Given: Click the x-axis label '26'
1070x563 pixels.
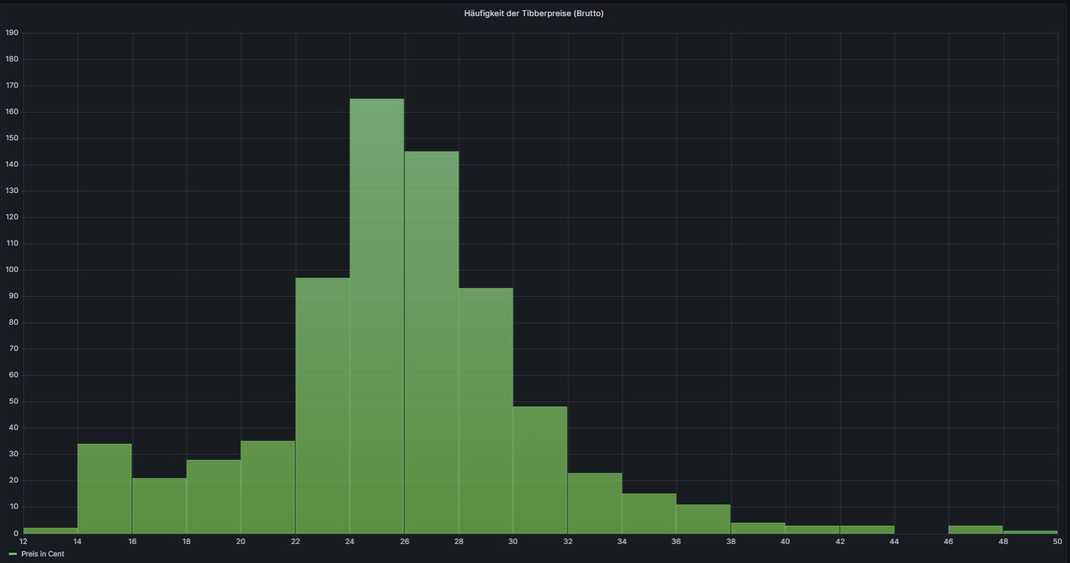Looking at the screenshot, I should coord(404,542).
